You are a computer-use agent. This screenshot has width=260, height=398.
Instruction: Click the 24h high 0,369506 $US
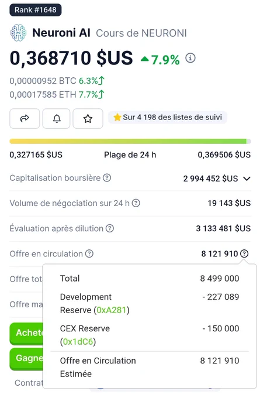[x=224, y=155]
